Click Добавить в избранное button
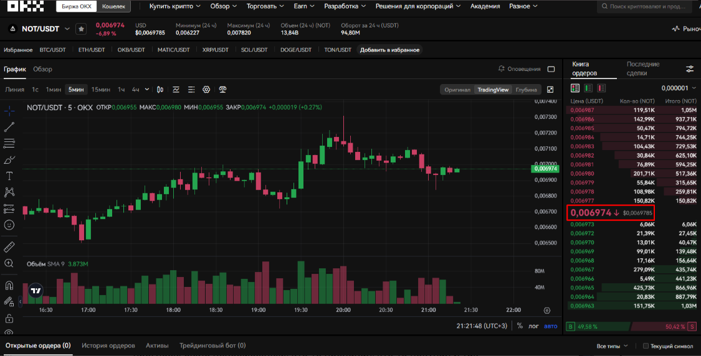The image size is (701, 356). coord(390,50)
